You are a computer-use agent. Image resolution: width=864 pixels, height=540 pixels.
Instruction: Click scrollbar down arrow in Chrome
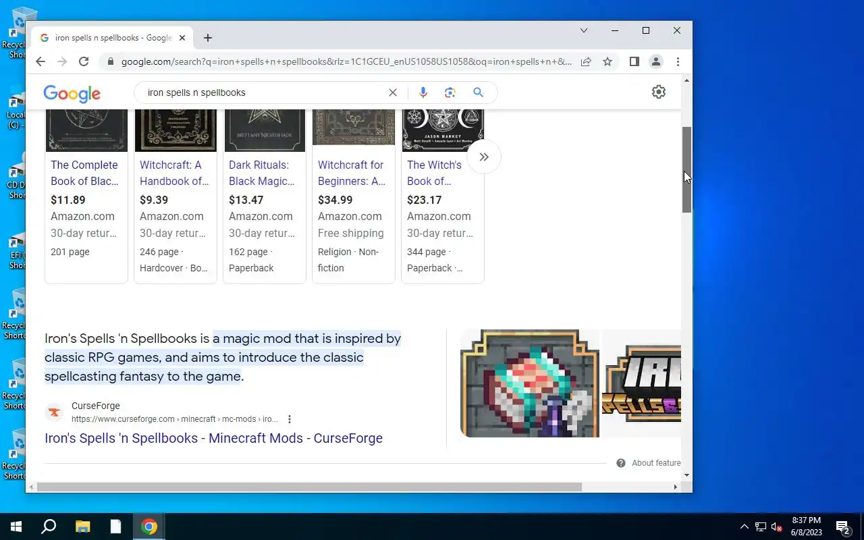click(686, 475)
